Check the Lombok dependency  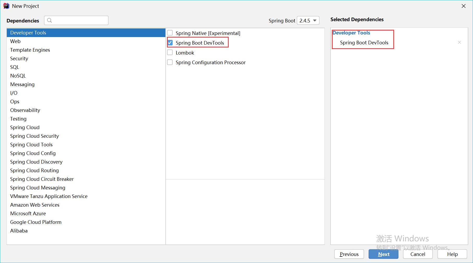pyautogui.click(x=170, y=52)
